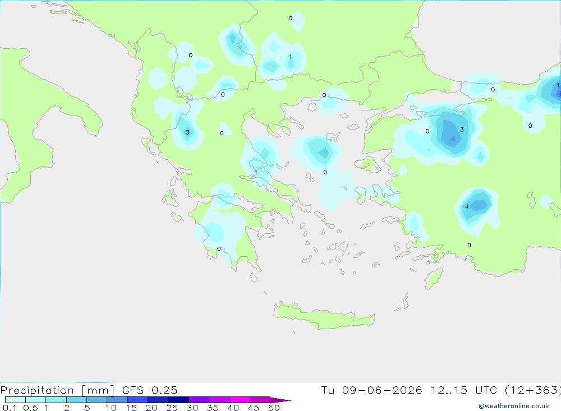Click the 0.1–0.5 mm legend color swatch
This screenshot has height=411, width=561.
click(x=15, y=400)
